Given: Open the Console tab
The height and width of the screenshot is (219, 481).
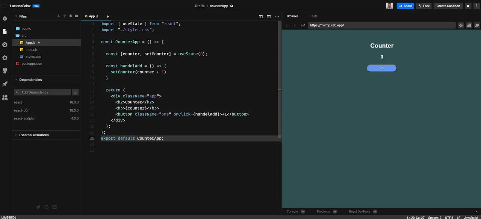Looking at the screenshot, I should (x=292, y=212).
